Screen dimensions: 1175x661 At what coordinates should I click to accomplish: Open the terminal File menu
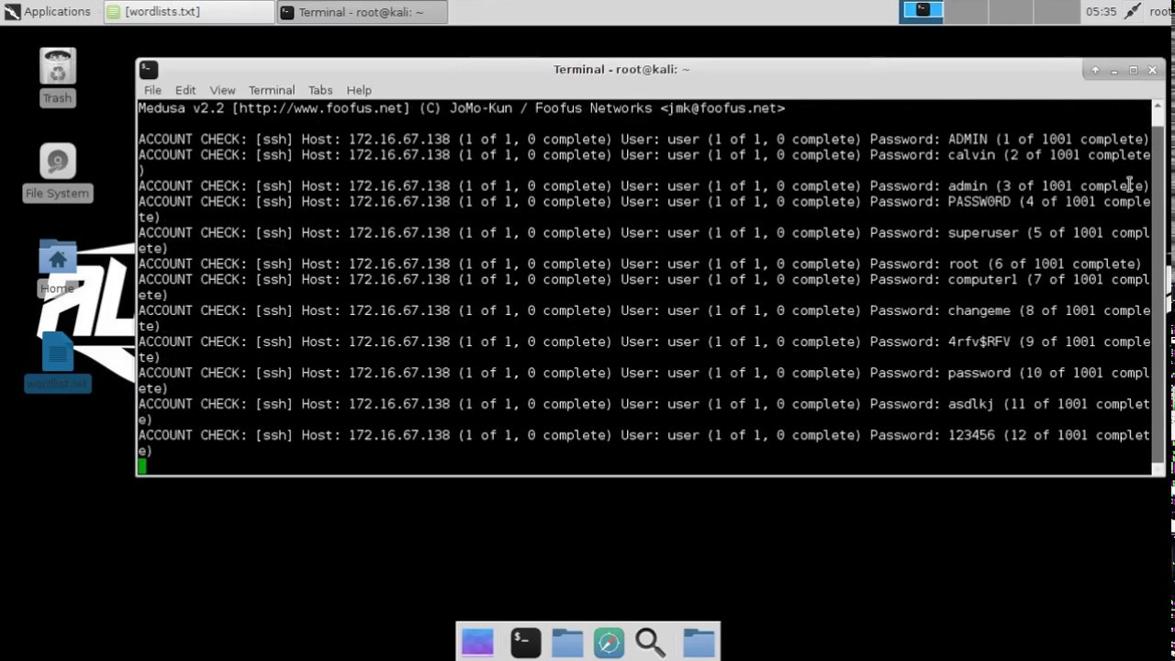click(x=152, y=90)
